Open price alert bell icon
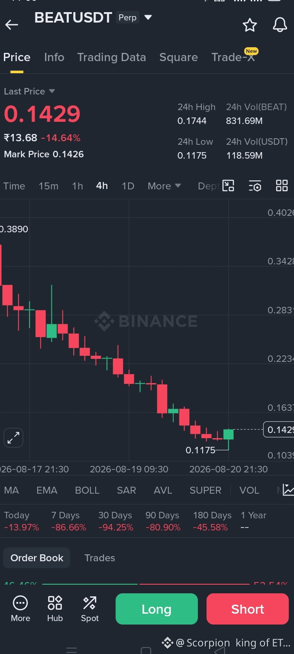Screen dimensions: 294x654 [280, 25]
